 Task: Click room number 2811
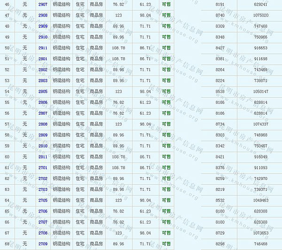coord(43,156)
